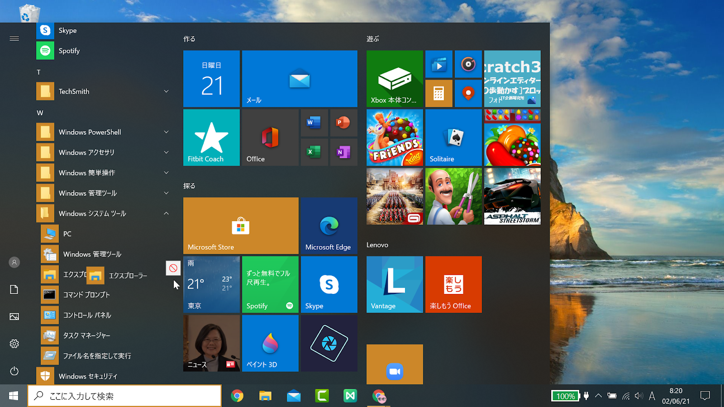Open the Candy Crush Friends tile
The width and height of the screenshot is (724, 407).
395,137
